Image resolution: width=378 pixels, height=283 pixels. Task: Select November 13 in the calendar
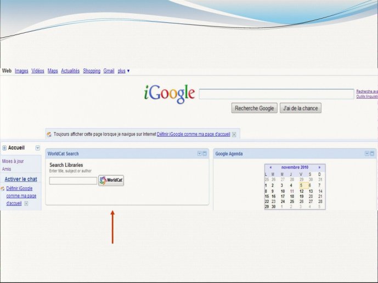point(311,192)
